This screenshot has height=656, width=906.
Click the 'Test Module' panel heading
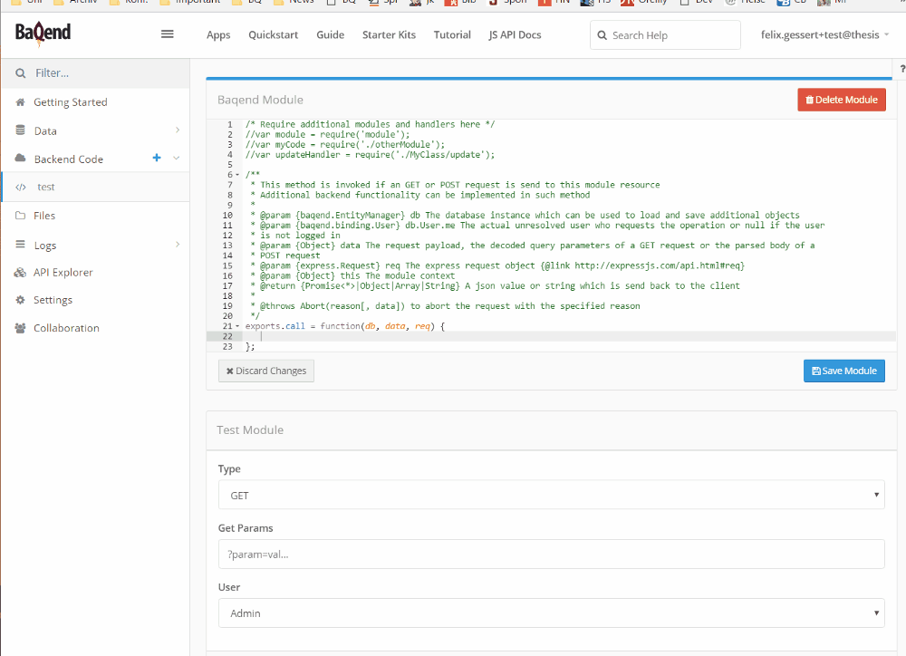pos(250,430)
